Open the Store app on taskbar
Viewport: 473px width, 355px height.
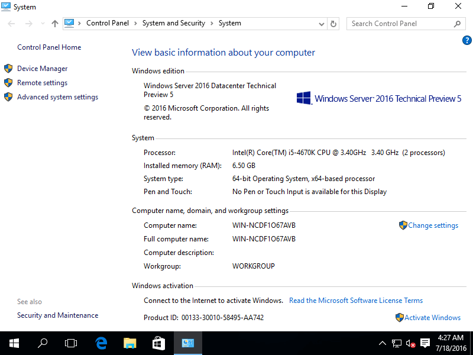point(158,343)
